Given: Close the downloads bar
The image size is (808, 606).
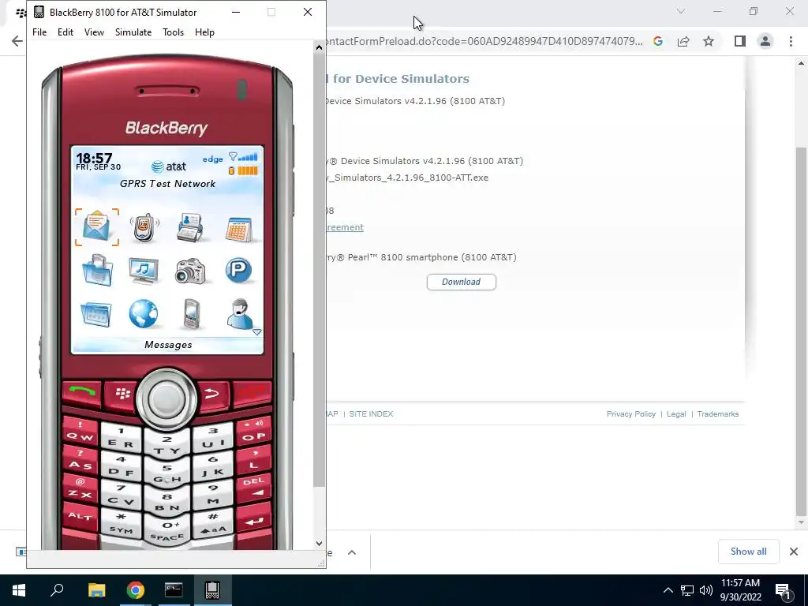Looking at the screenshot, I should (x=794, y=552).
